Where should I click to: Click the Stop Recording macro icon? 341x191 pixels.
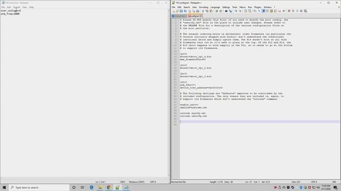pos(293,11)
